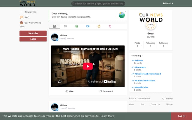Click the share arrow on the video
The image size is (192, 120).
click(60, 82)
